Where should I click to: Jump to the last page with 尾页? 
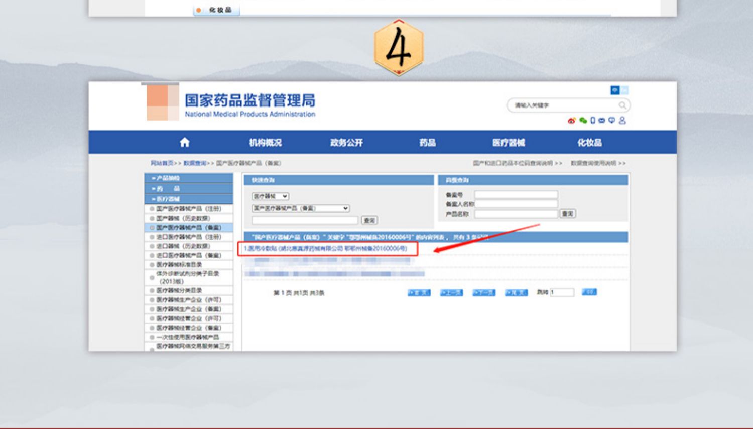[x=516, y=292]
